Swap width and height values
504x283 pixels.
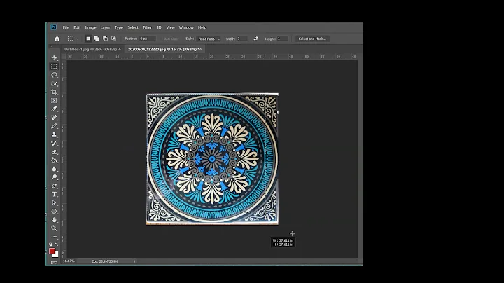coord(256,39)
